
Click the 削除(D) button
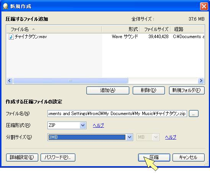coord(149,90)
